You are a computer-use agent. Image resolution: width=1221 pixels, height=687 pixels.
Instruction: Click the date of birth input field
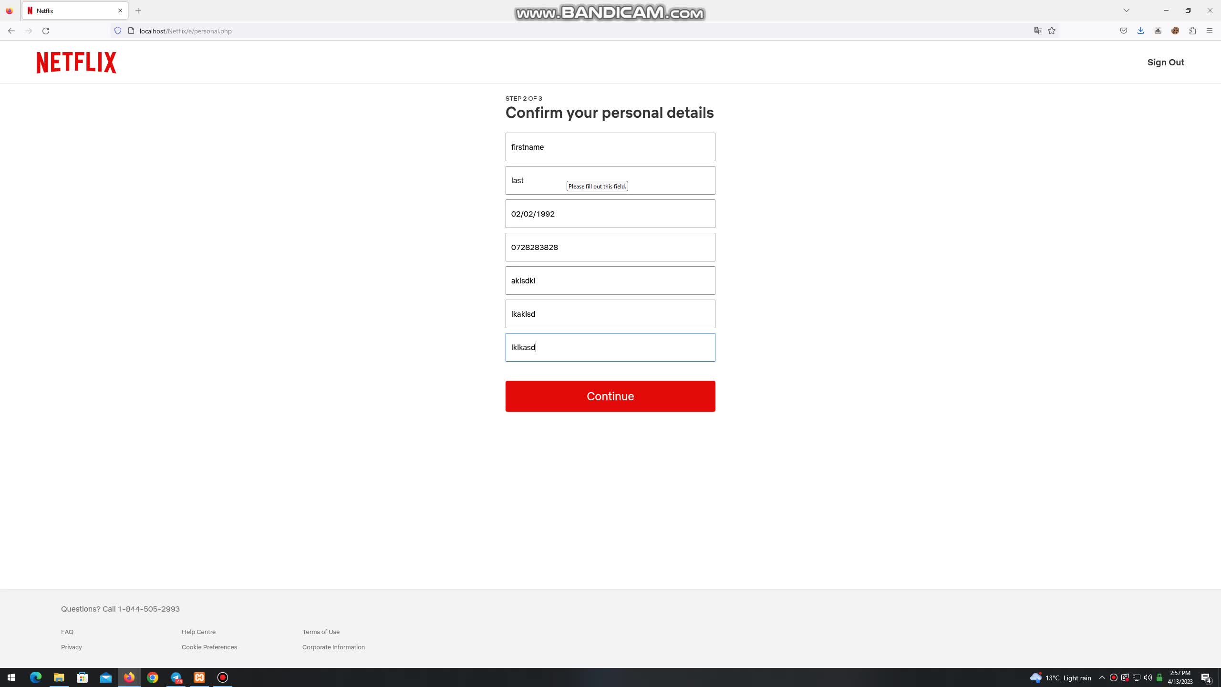coord(610,213)
